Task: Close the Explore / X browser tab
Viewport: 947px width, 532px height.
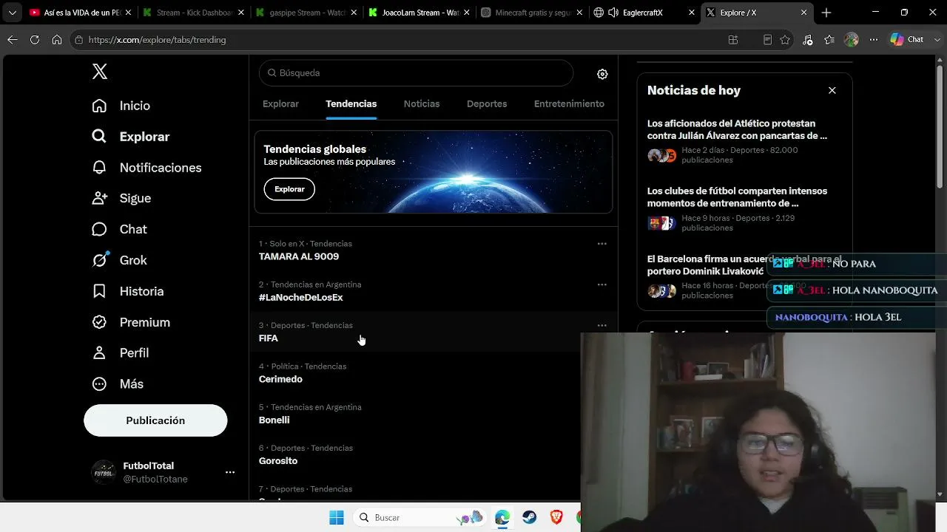Action: (804, 13)
